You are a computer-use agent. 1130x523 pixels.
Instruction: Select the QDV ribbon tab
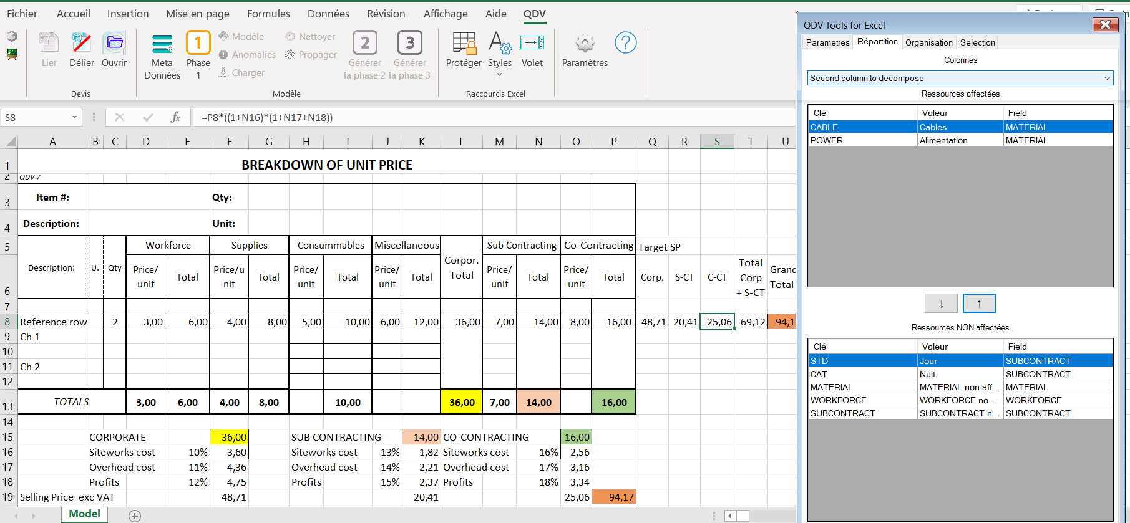(535, 14)
